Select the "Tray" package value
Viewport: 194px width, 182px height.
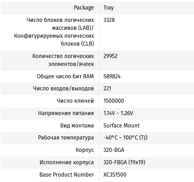[109, 7]
